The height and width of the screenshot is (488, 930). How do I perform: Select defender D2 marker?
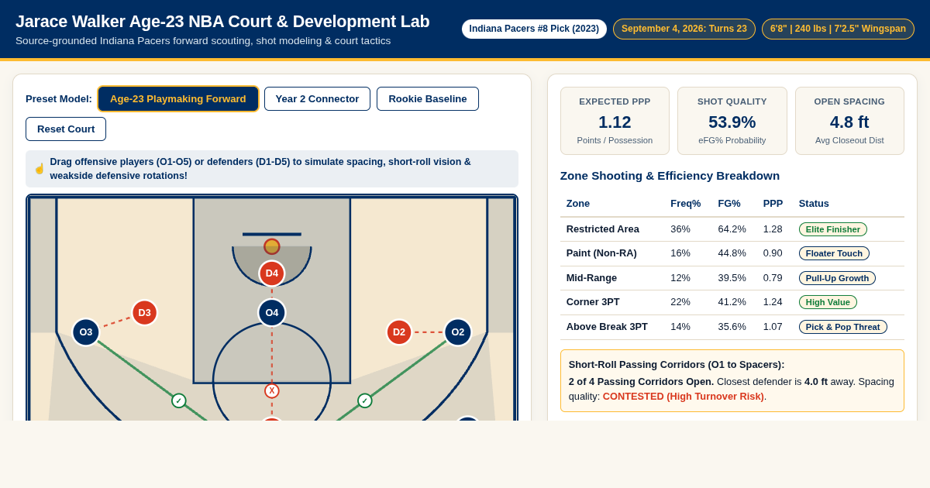click(399, 332)
